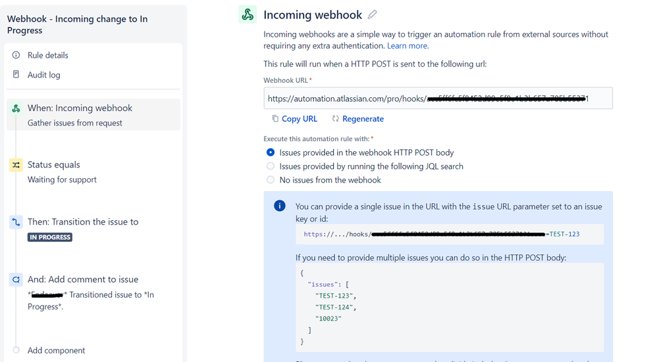This screenshot has width=657, height=362.
Task: Select Issues provided in webhook HTTP POST body
Action: (x=271, y=152)
